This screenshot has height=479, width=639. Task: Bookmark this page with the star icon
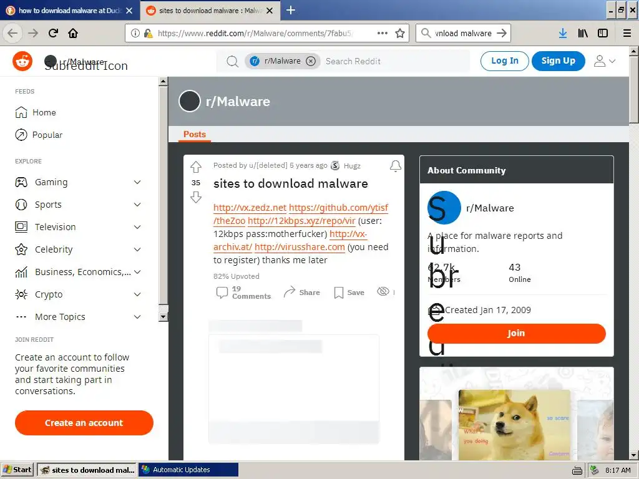[400, 33]
